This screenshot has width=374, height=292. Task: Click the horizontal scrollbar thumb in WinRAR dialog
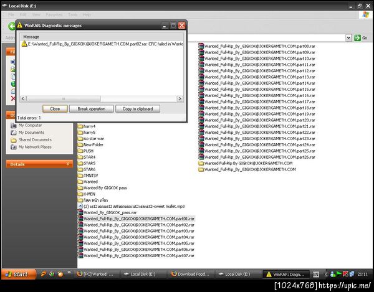(64, 98)
